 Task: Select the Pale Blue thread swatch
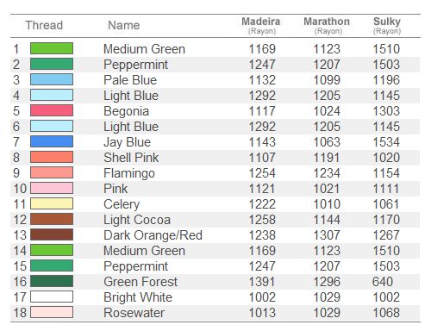coord(52,79)
